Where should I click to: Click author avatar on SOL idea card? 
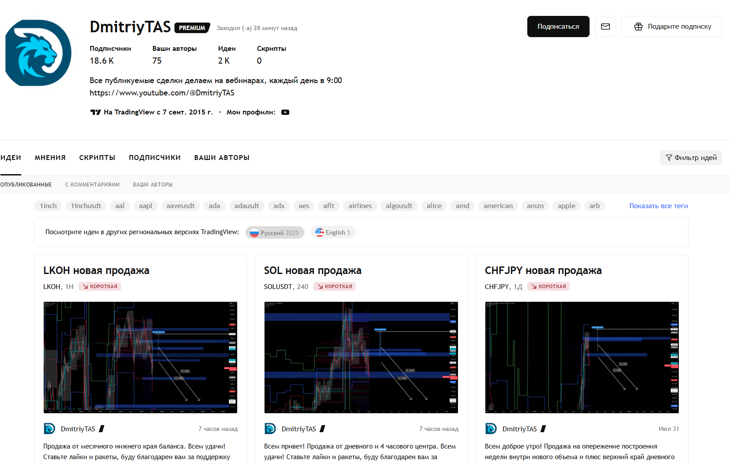pos(270,429)
